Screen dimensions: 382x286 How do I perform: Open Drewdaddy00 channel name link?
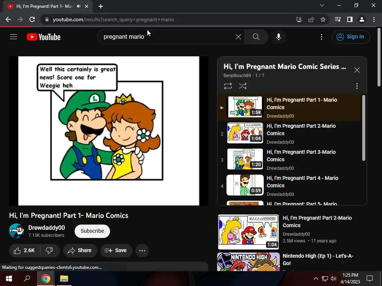pos(47,228)
